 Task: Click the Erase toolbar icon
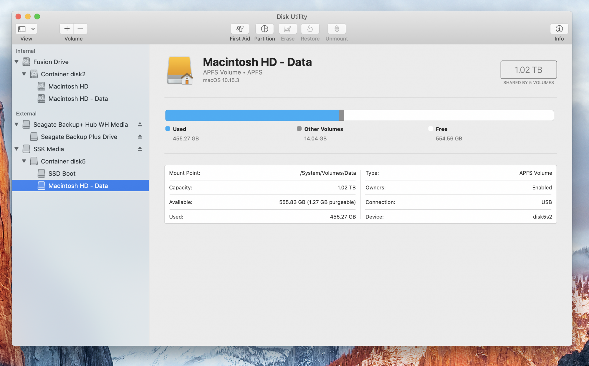click(288, 29)
